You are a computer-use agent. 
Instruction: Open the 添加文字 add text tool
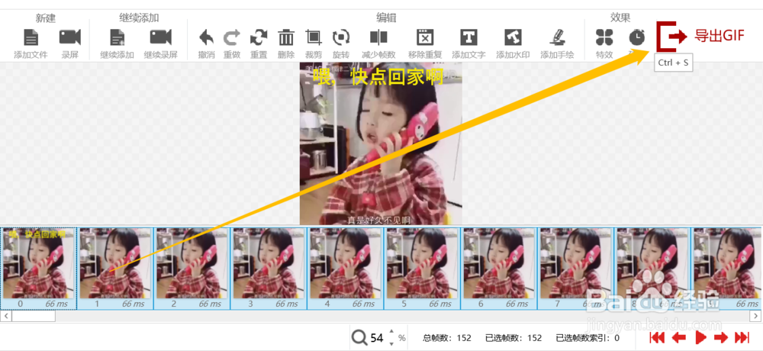(x=468, y=37)
